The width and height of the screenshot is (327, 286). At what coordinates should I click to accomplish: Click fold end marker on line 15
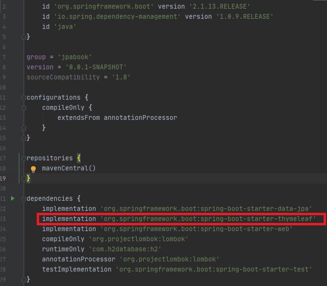click(24, 138)
